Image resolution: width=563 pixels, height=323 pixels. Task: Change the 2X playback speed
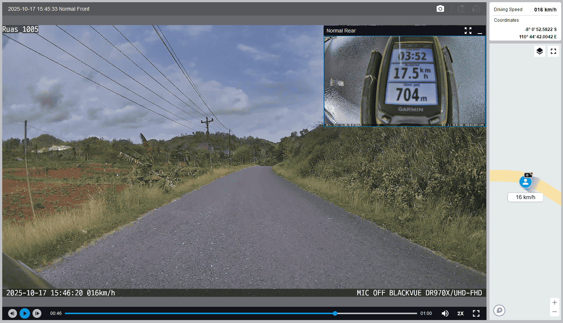(460, 313)
